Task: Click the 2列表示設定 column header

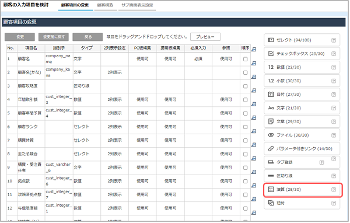Action: 114,48
